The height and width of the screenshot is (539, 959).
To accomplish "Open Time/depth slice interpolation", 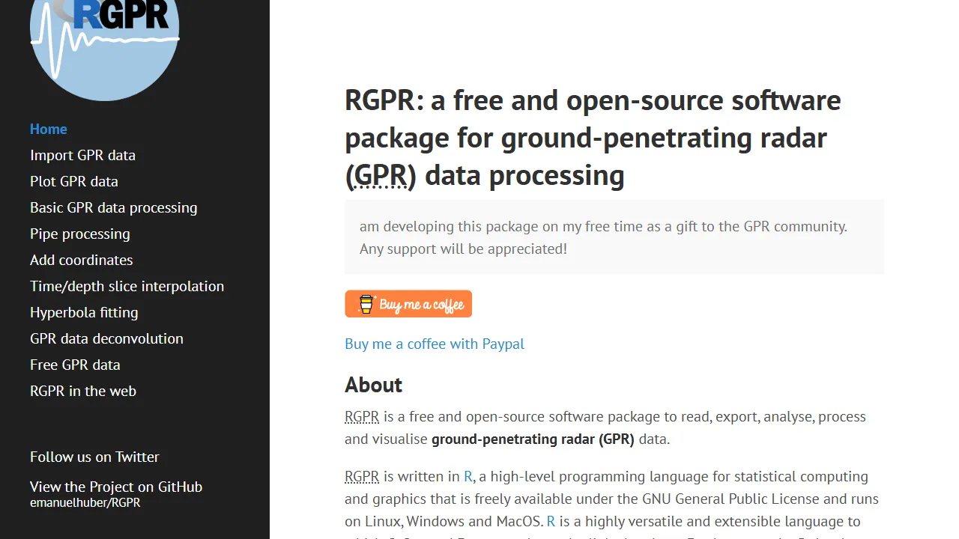I will [127, 286].
